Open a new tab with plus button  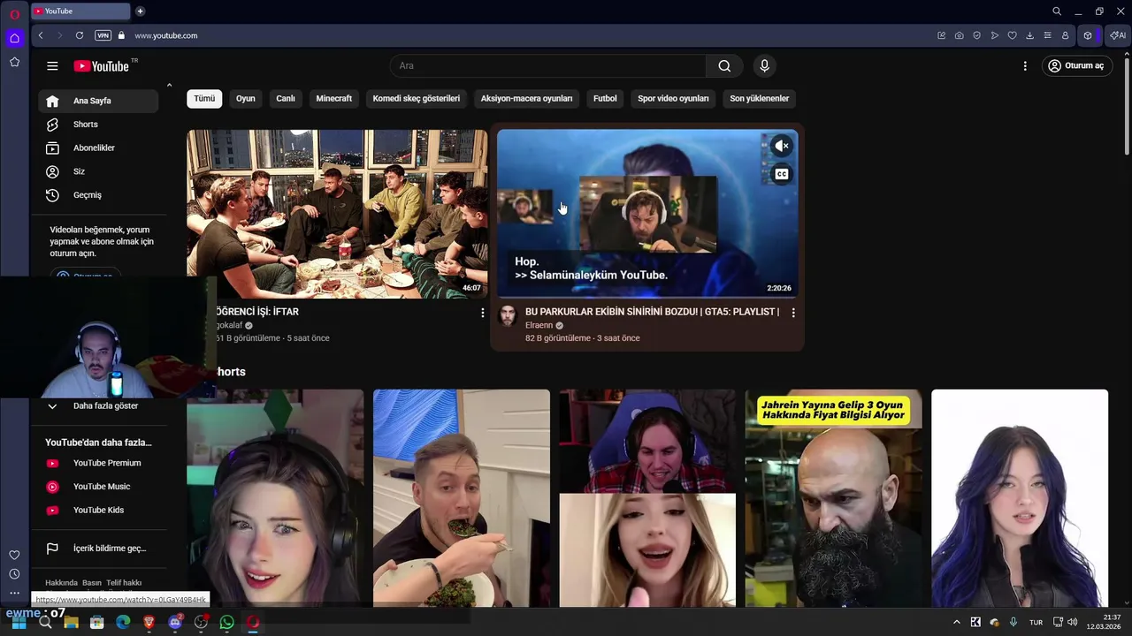pos(140,11)
